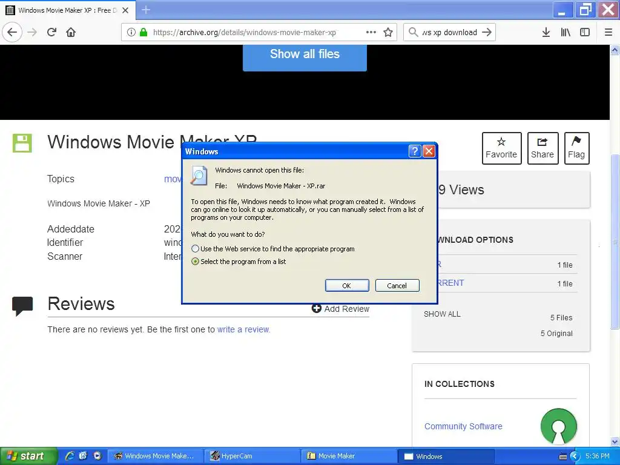This screenshot has width=620, height=465.
Task: Launch Windows Media Player quick launch icon
Action: coord(97,456)
